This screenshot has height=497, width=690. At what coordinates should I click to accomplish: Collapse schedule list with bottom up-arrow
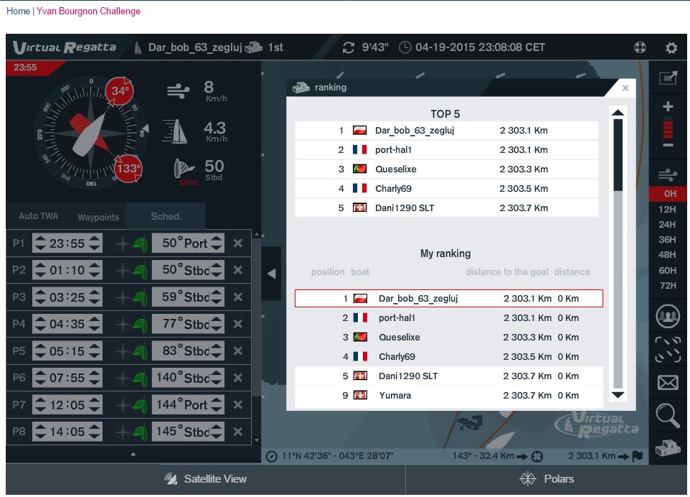tap(133, 454)
